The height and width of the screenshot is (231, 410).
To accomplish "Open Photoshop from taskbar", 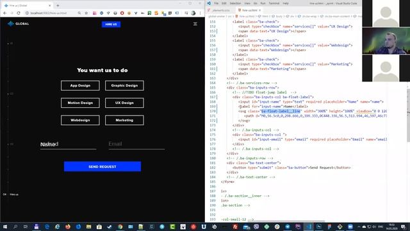I will [x=319, y=227].
